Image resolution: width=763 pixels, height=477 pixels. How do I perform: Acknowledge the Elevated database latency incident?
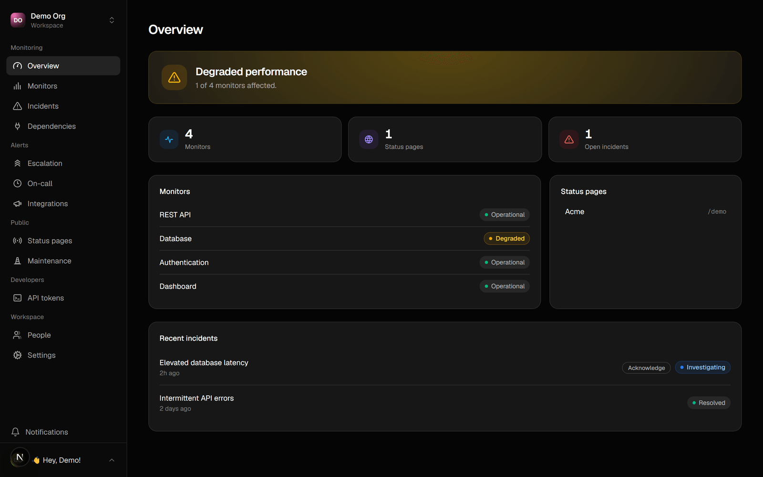click(646, 368)
